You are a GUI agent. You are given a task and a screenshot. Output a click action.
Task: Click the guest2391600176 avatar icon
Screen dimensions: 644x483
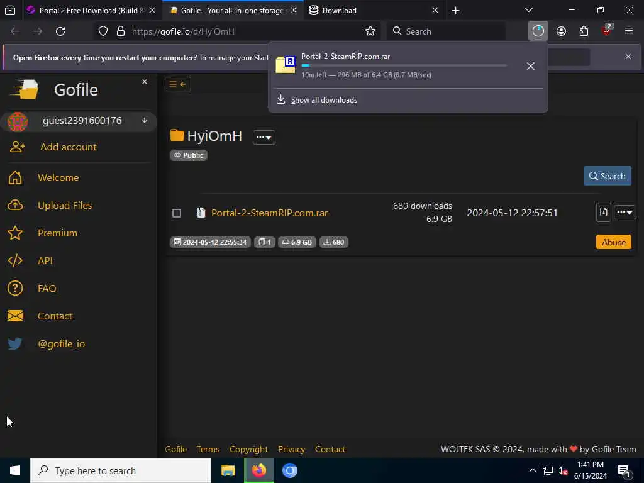(17, 121)
